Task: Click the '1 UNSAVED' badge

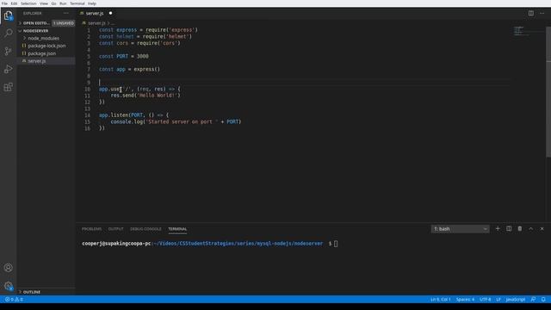Action: (64, 23)
